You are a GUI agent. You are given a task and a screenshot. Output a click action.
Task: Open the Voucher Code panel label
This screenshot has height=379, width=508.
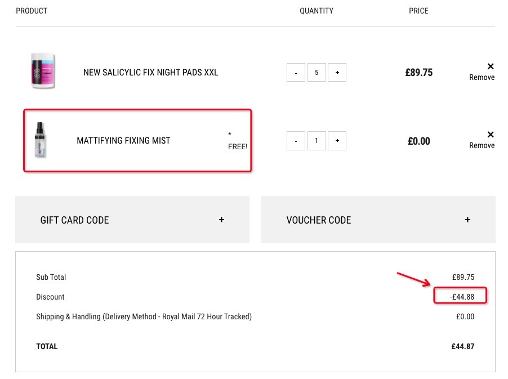(x=318, y=220)
